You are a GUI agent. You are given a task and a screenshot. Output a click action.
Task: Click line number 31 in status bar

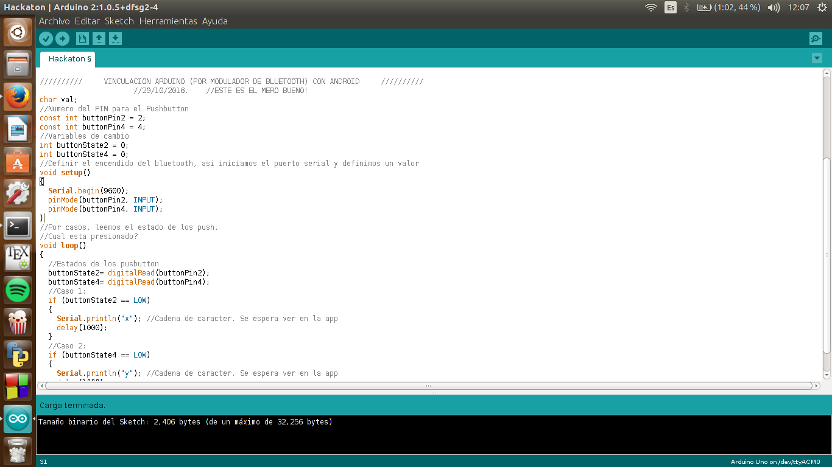43,462
